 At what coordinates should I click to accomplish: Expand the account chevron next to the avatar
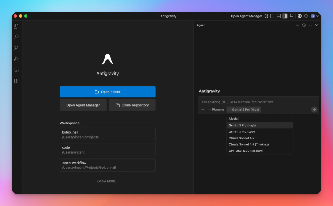[317, 16]
